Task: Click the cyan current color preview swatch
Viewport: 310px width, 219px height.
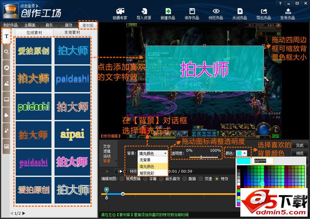Action: [244, 161]
